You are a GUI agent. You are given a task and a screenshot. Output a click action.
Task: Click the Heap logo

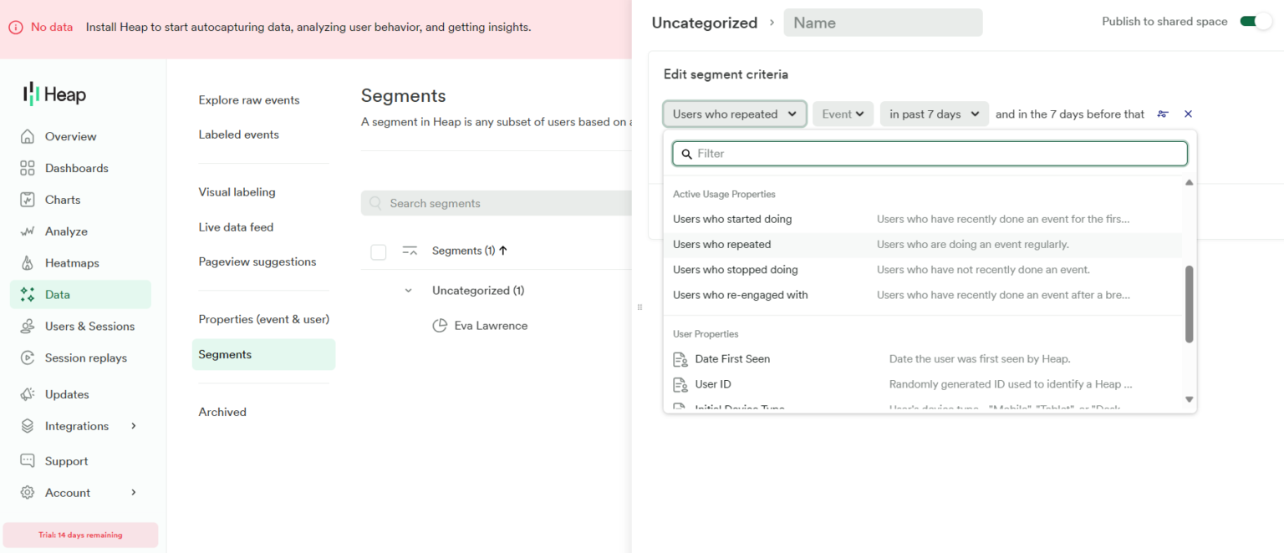point(53,94)
